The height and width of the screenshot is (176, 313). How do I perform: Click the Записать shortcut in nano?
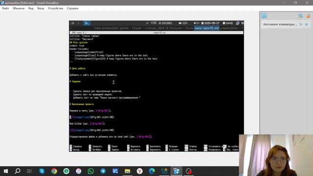[x=95, y=147]
